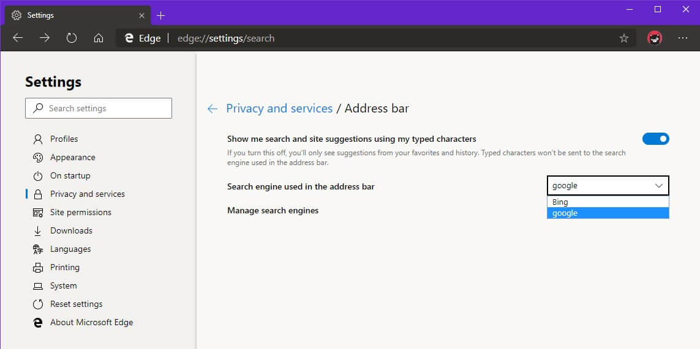Open Appearance settings section

point(73,157)
